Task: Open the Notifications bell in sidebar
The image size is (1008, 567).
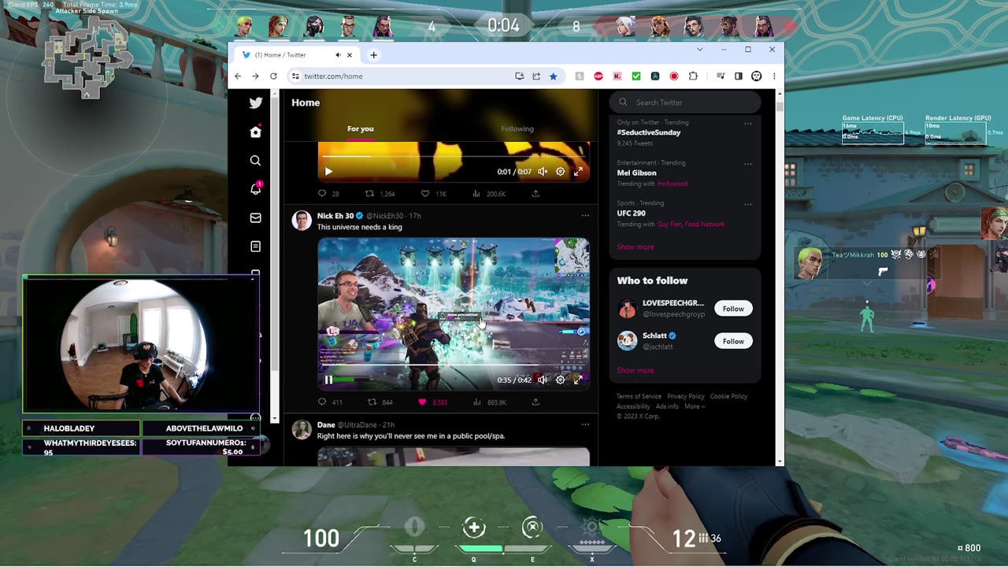Action: [x=256, y=189]
